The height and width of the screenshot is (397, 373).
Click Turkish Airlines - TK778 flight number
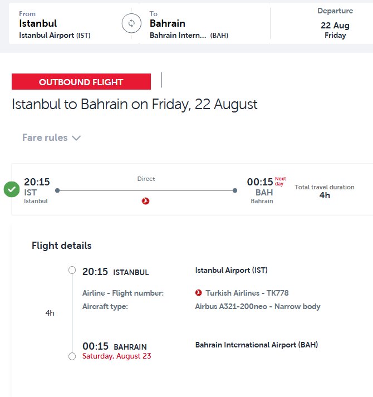247,293
